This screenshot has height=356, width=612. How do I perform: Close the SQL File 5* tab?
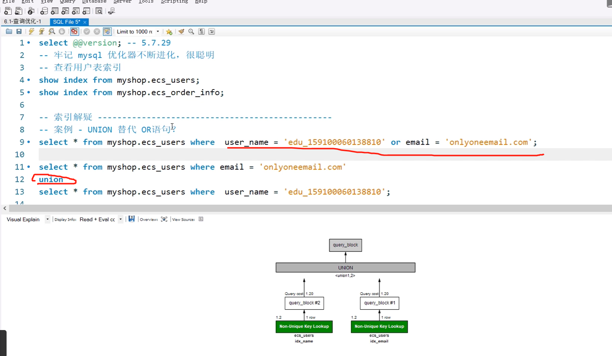click(85, 22)
